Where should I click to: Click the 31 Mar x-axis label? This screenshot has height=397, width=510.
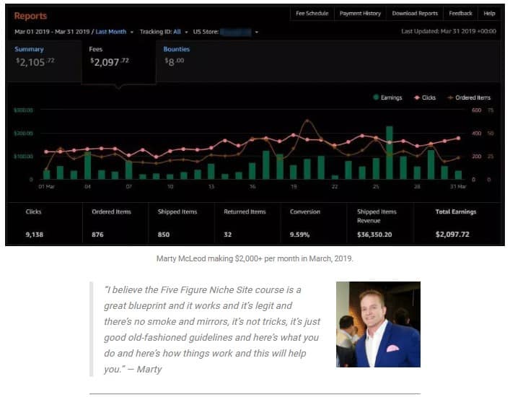click(x=458, y=186)
